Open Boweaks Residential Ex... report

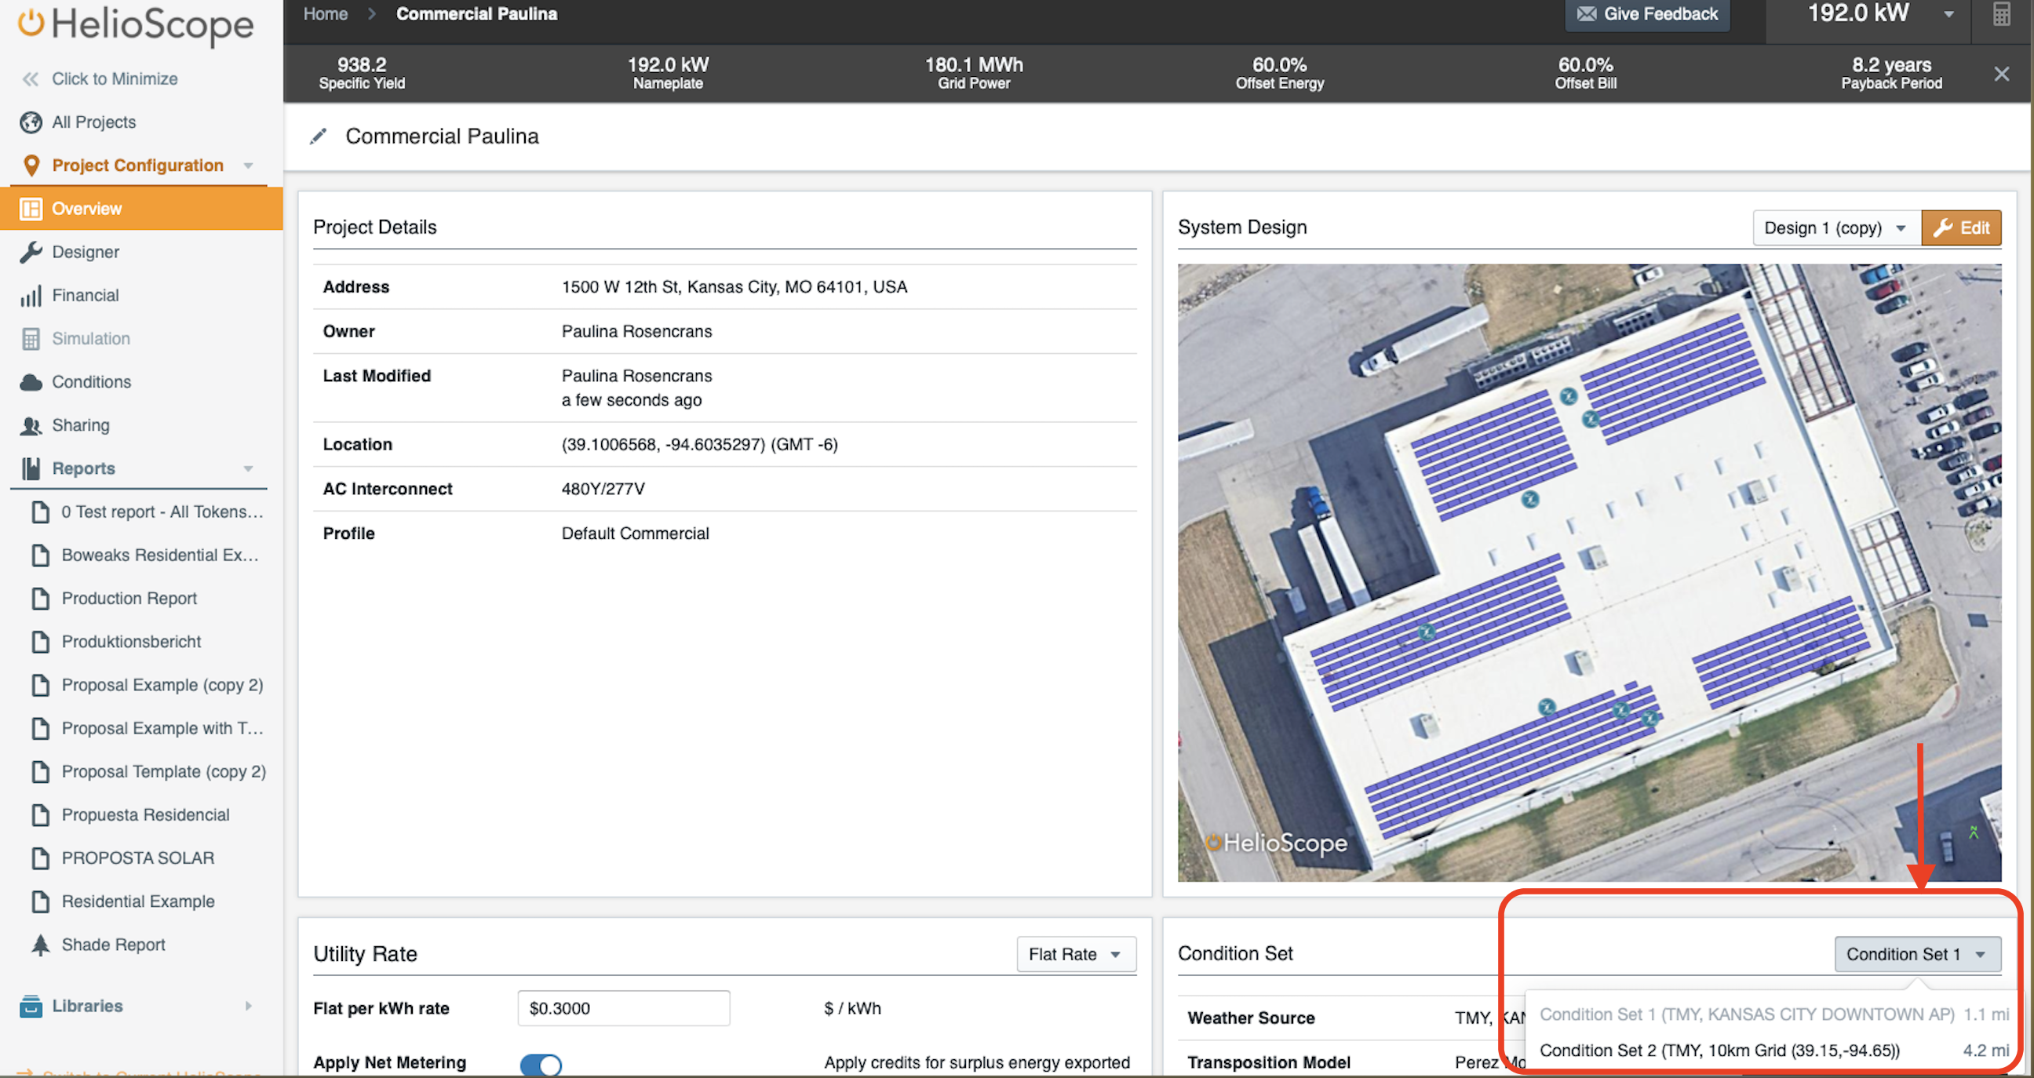[160, 555]
